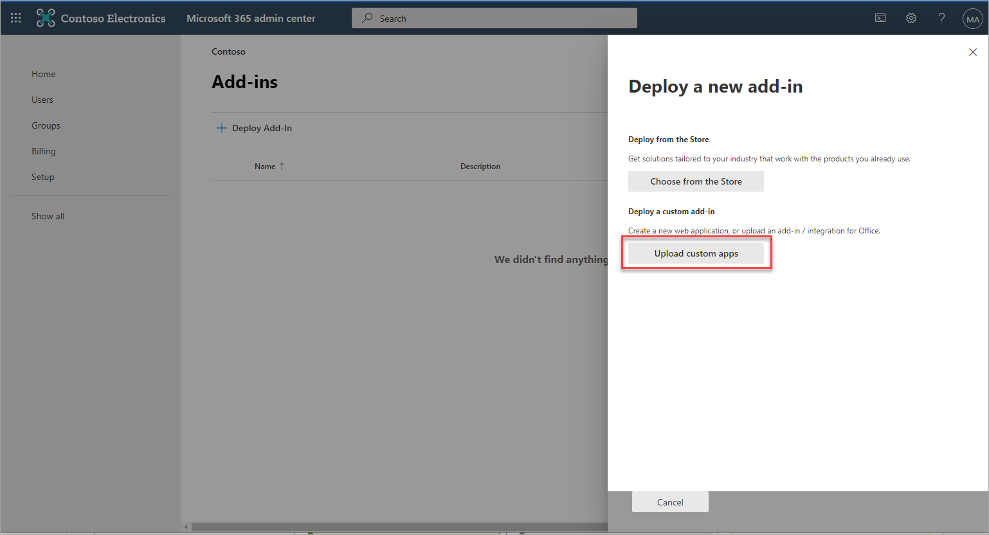Expand navigation with Show all
This screenshot has width=989, height=535.
click(48, 216)
